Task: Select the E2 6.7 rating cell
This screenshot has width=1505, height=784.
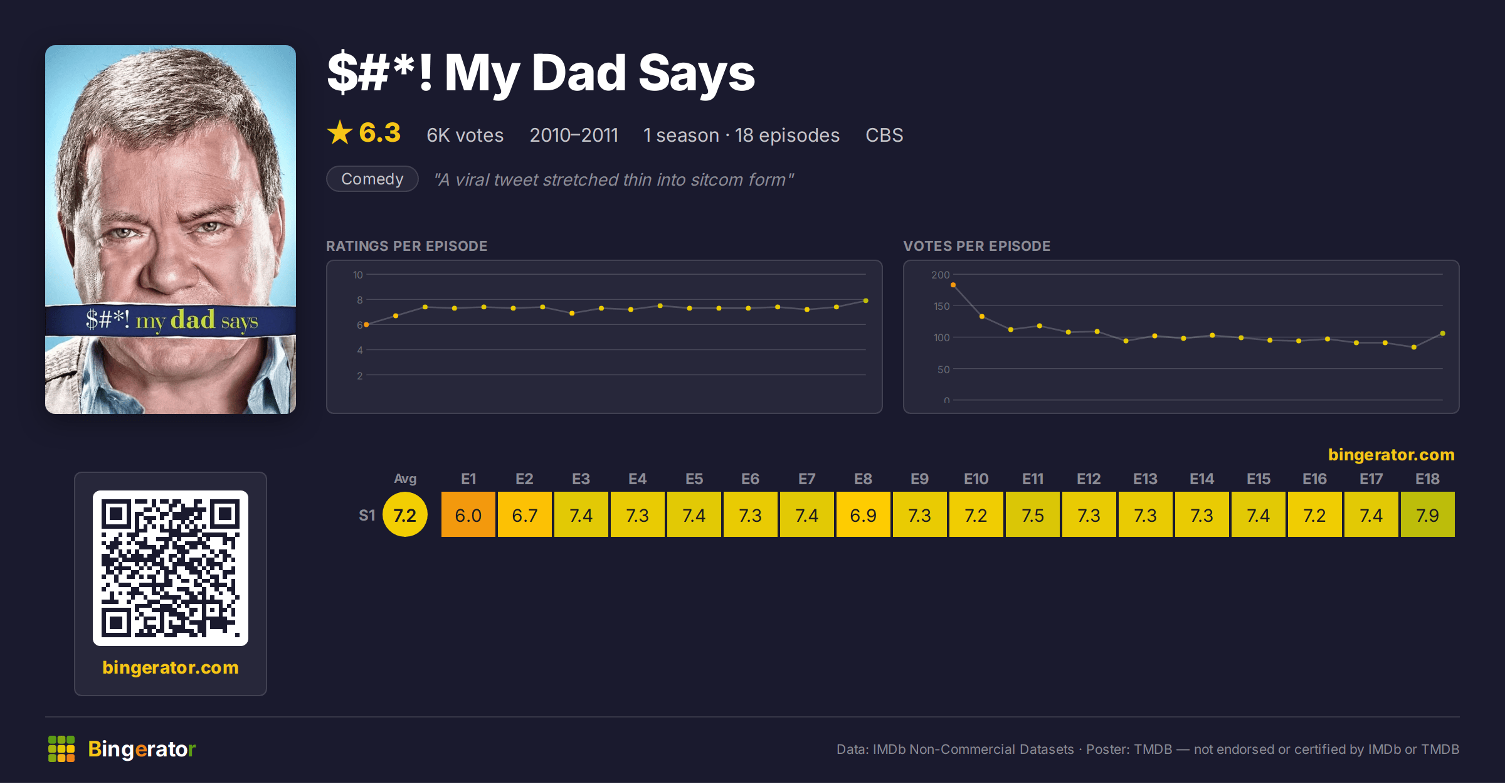Action: pos(525,515)
